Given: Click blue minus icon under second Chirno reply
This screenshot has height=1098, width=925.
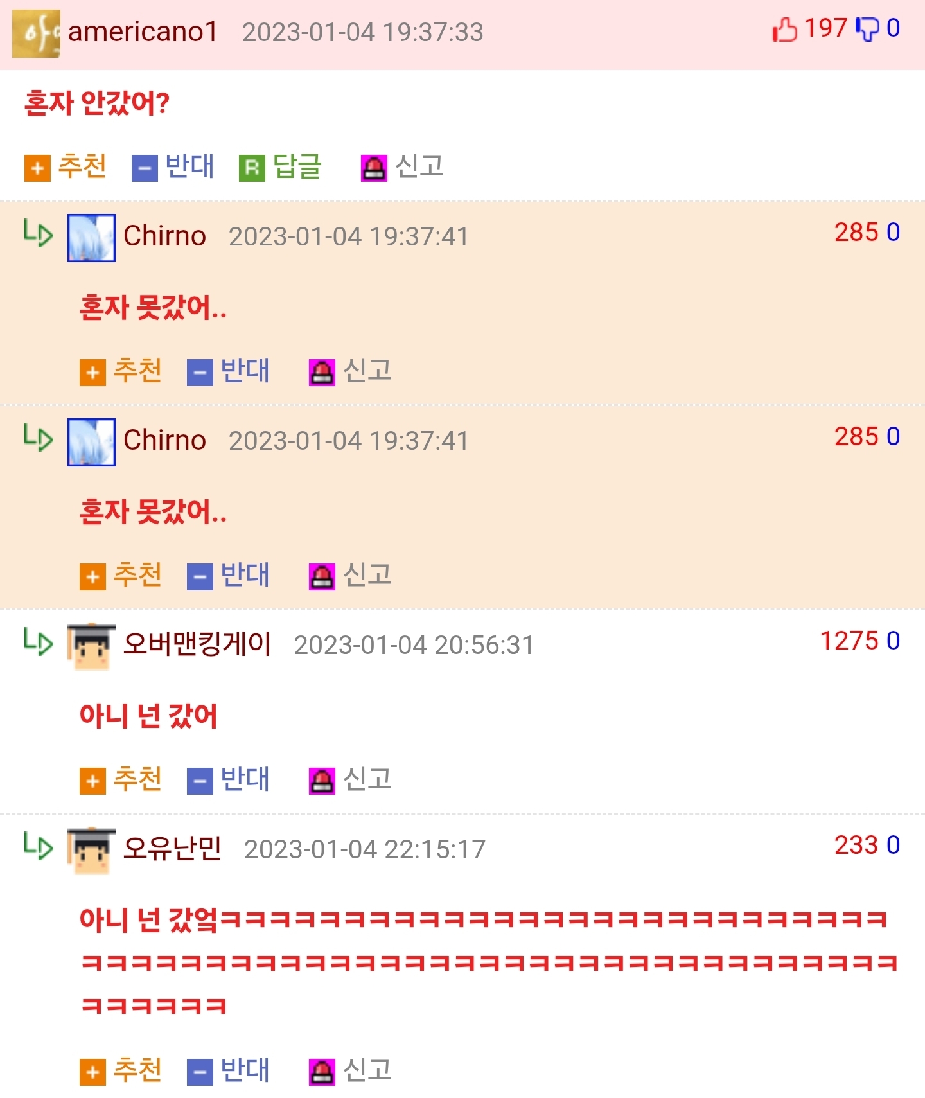Looking at the screenshot, I should tap(200, 577).
